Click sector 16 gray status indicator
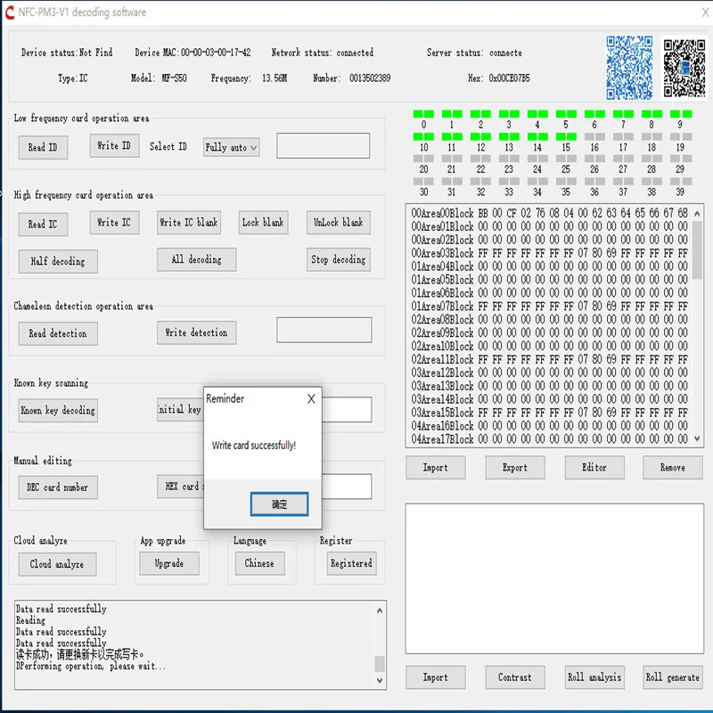713x713 pixels. 594,136
